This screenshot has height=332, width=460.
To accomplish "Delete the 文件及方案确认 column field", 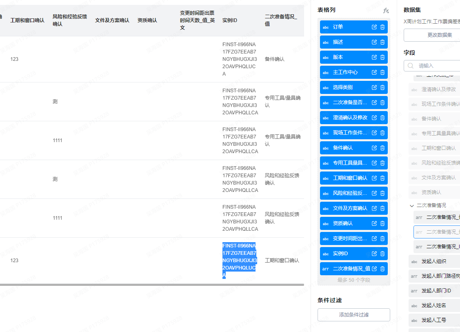I will tap(382, 208).
